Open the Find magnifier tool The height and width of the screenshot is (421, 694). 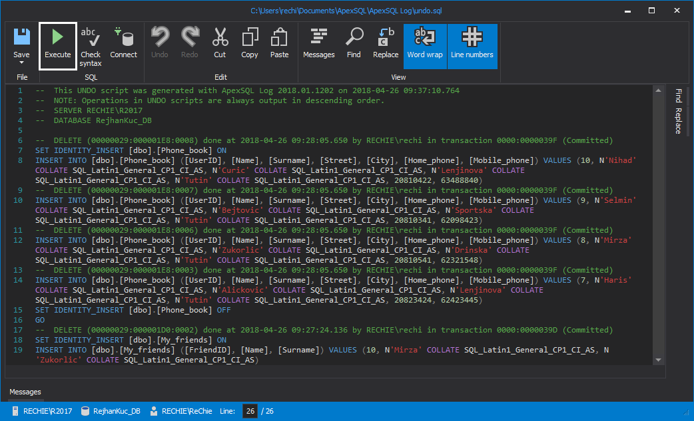pos(354,39)
